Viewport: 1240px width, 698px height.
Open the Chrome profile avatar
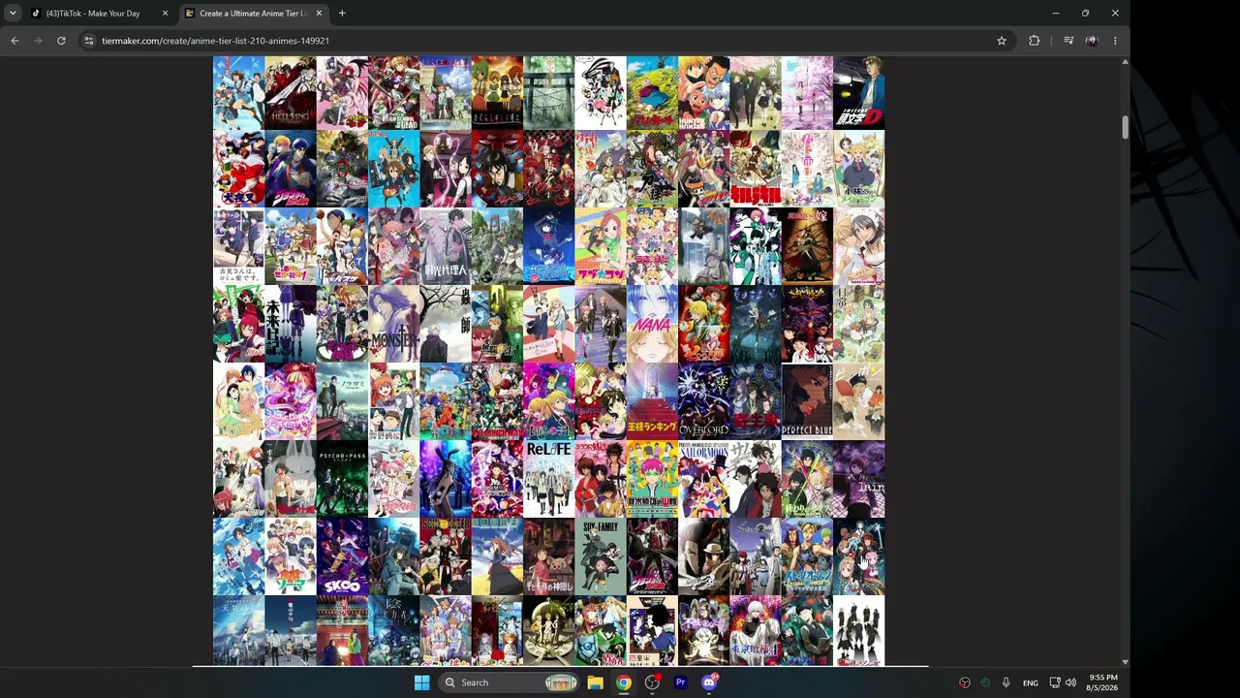pyautogui.click(x=1092, y=41)
